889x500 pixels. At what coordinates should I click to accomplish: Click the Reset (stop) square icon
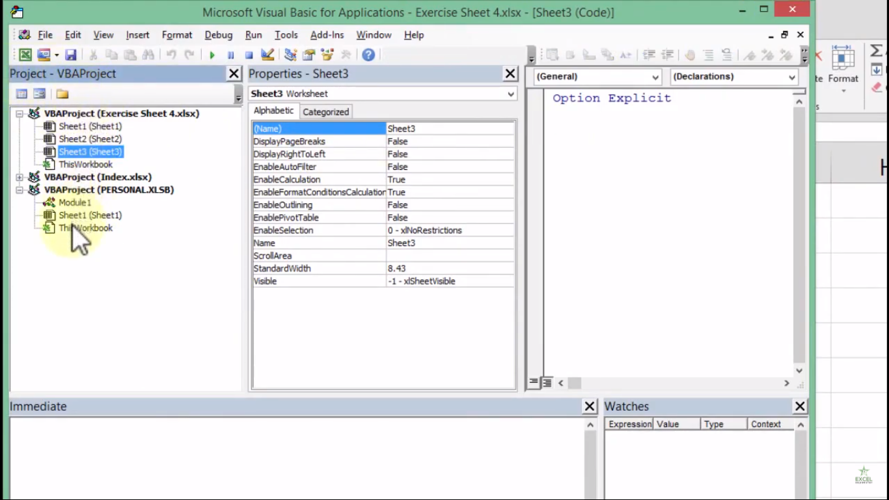coord(249,55)
